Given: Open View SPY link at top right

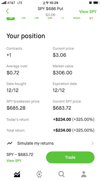Looking at the screenshot, I should 88,12.
